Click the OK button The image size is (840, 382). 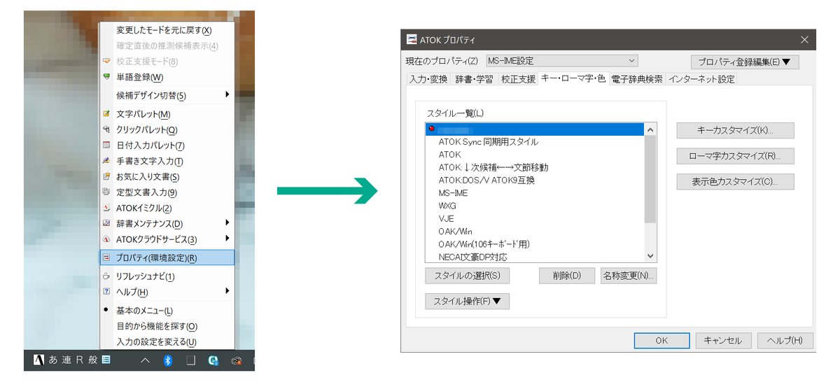[x=661, y=341]
